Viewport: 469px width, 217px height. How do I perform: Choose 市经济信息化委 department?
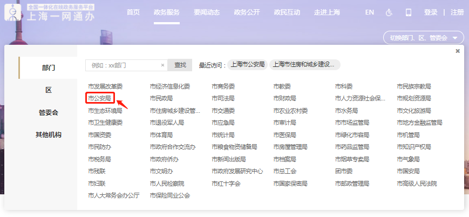coord(170,86)
